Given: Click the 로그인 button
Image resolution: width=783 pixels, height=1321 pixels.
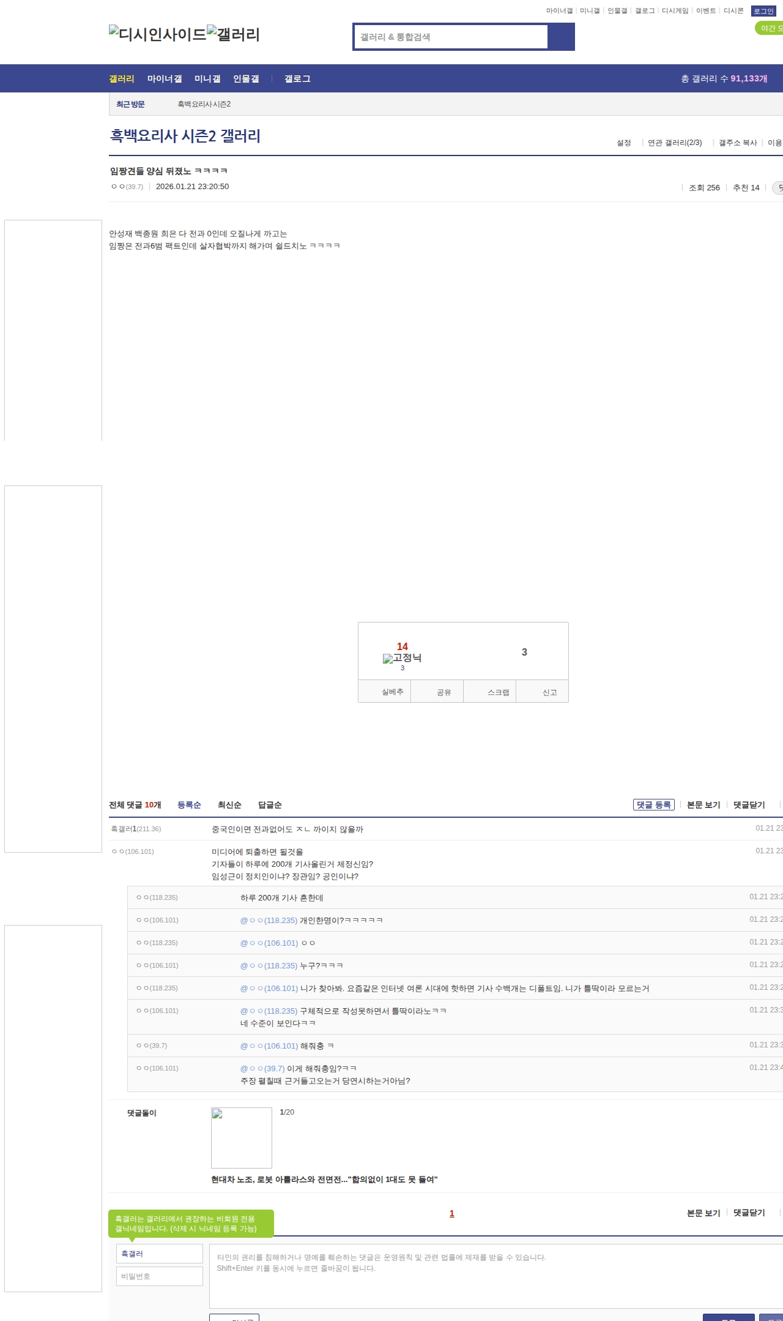Looking at the screenshot, I should coord(763,11).
